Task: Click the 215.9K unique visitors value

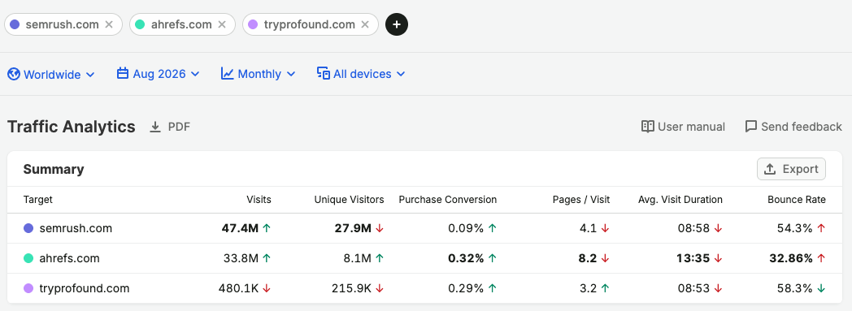Action: pyautogui.click(x=351, y=288)
